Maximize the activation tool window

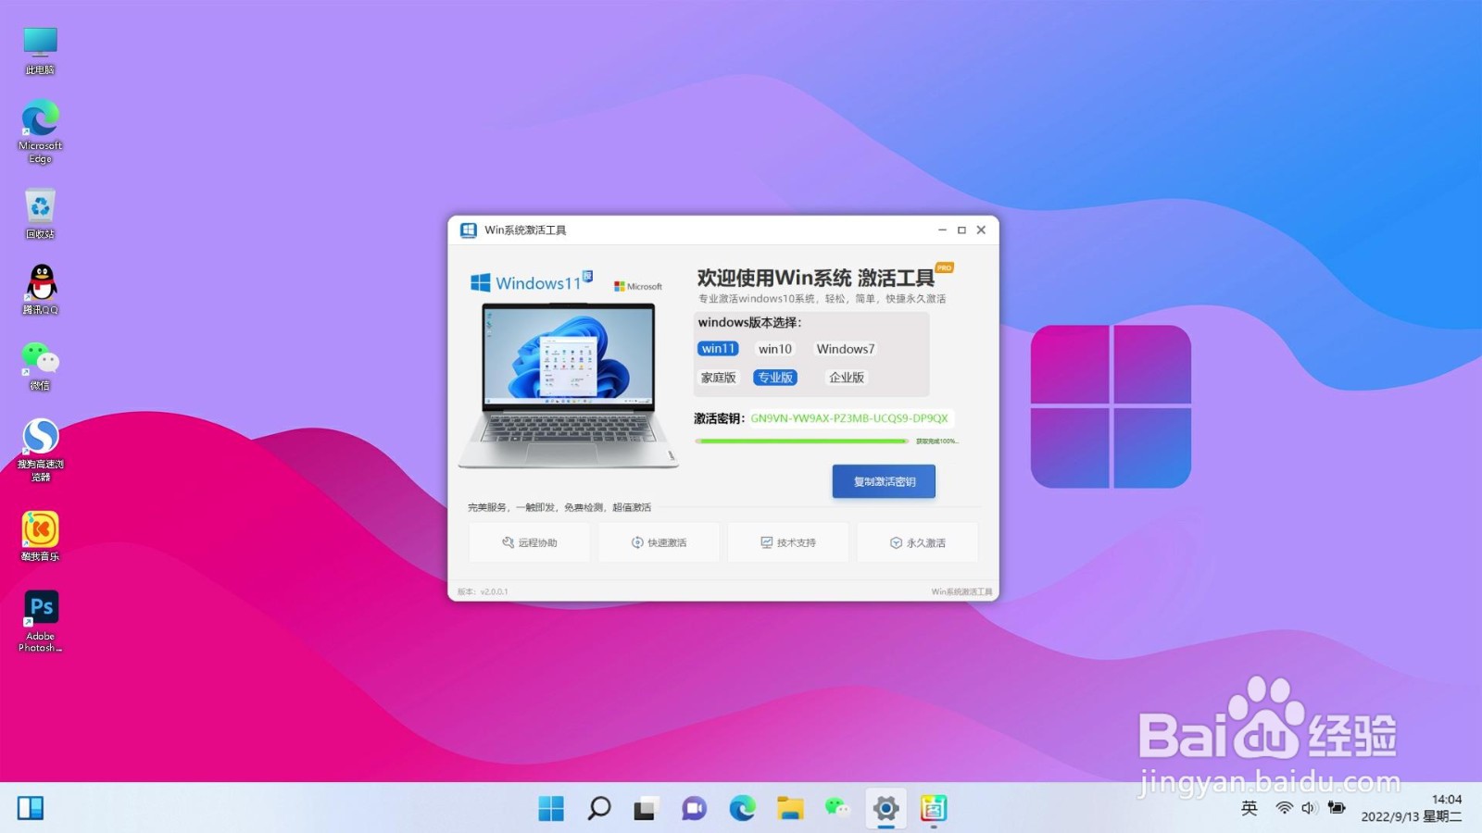tap(961, 230)
